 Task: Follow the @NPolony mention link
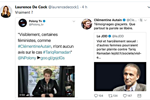(x=27, y=58)
